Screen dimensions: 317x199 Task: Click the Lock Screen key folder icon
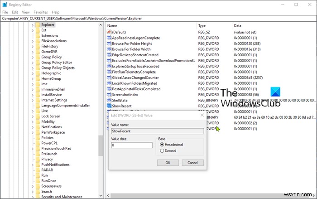click(x=38, y=116)
